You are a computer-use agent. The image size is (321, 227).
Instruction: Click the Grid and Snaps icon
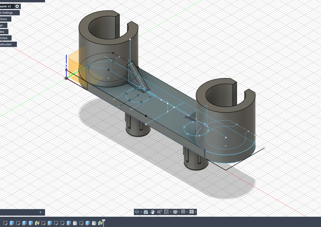(x=183, y=211)
